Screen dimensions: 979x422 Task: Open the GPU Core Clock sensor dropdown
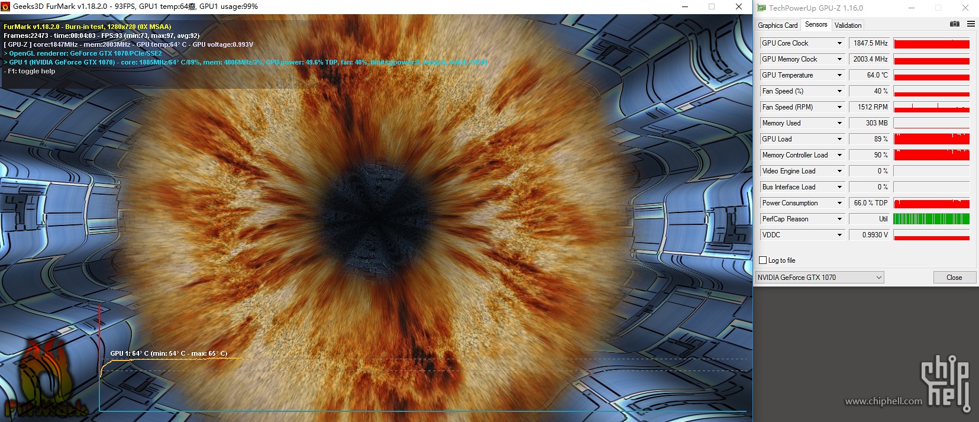tap(839, 43)
